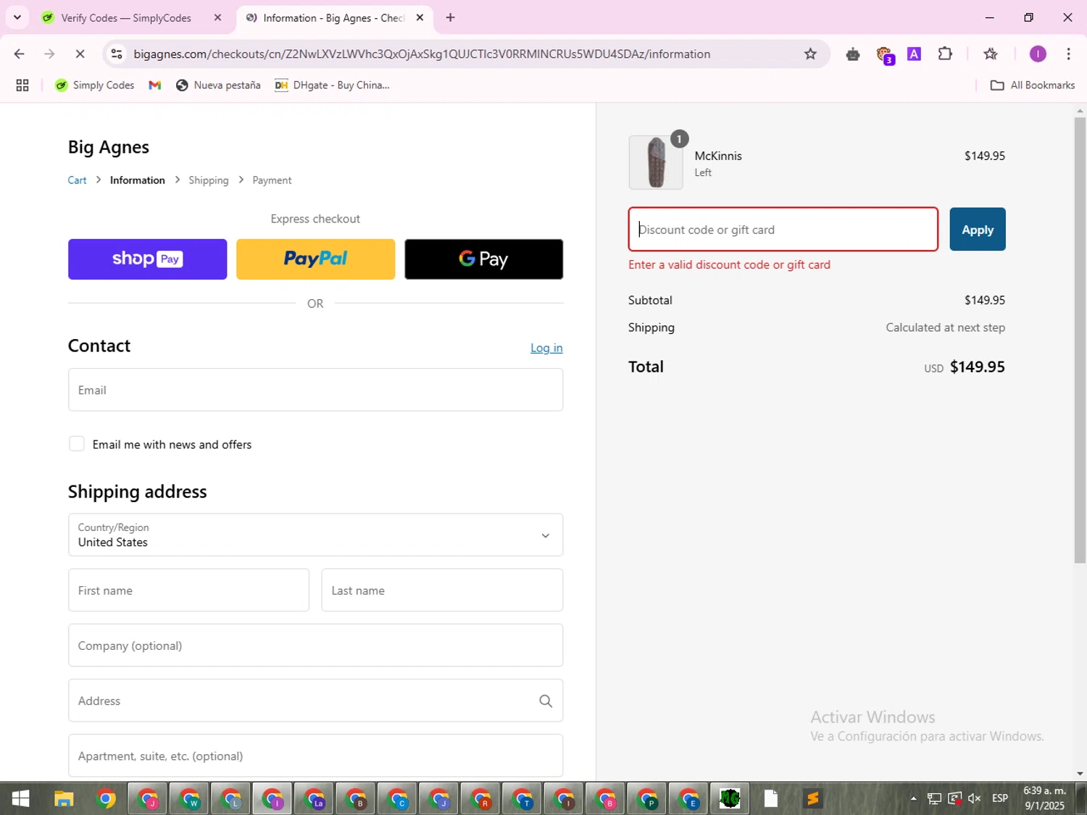Viewport: 1087px width, 815px height.
Task: Click the page vertical scrollbar
Action: click(1080, 340)
